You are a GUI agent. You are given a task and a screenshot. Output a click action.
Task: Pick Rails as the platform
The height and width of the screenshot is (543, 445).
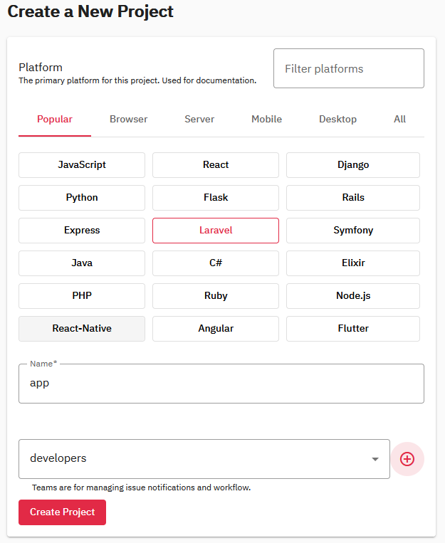[353, 198]
